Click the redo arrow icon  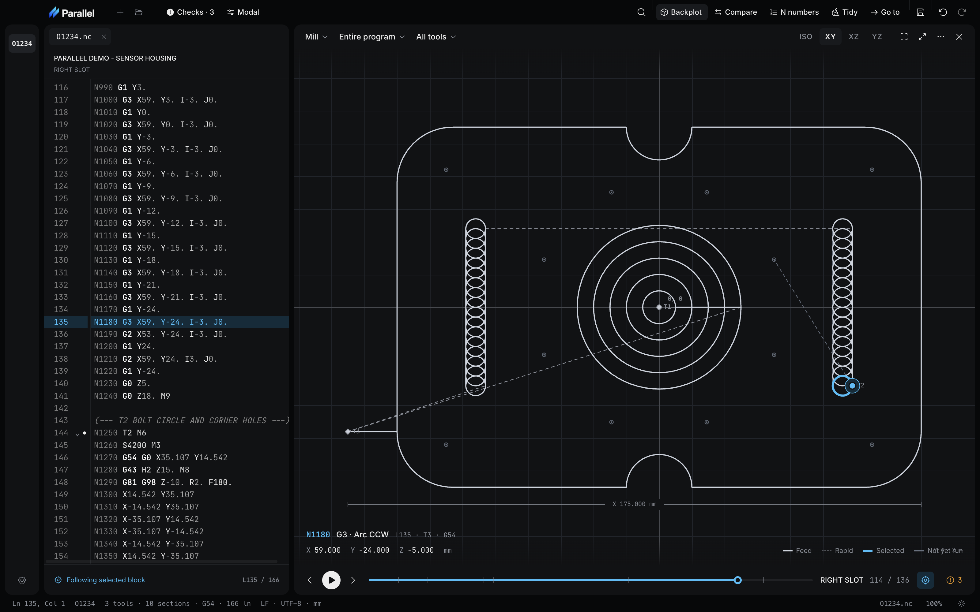click(962, 12)
